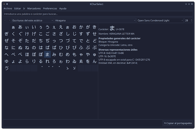Open the Archivo menu
196x130 pixels.
click(8, 9)
